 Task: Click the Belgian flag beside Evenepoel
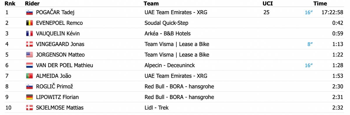(x=29, y=23)
